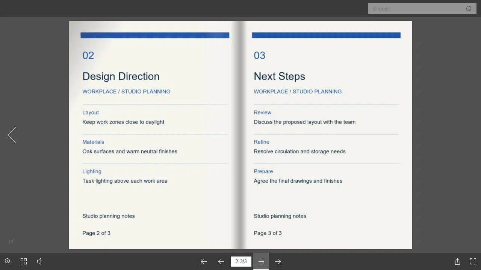
Task: Click 'Task lighting above each work area'
Action: (125, 181)
